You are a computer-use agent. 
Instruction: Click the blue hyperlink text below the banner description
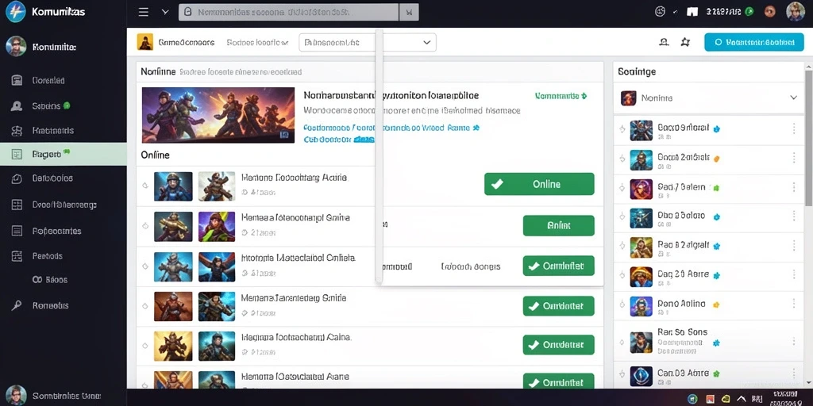click(391, 128)
